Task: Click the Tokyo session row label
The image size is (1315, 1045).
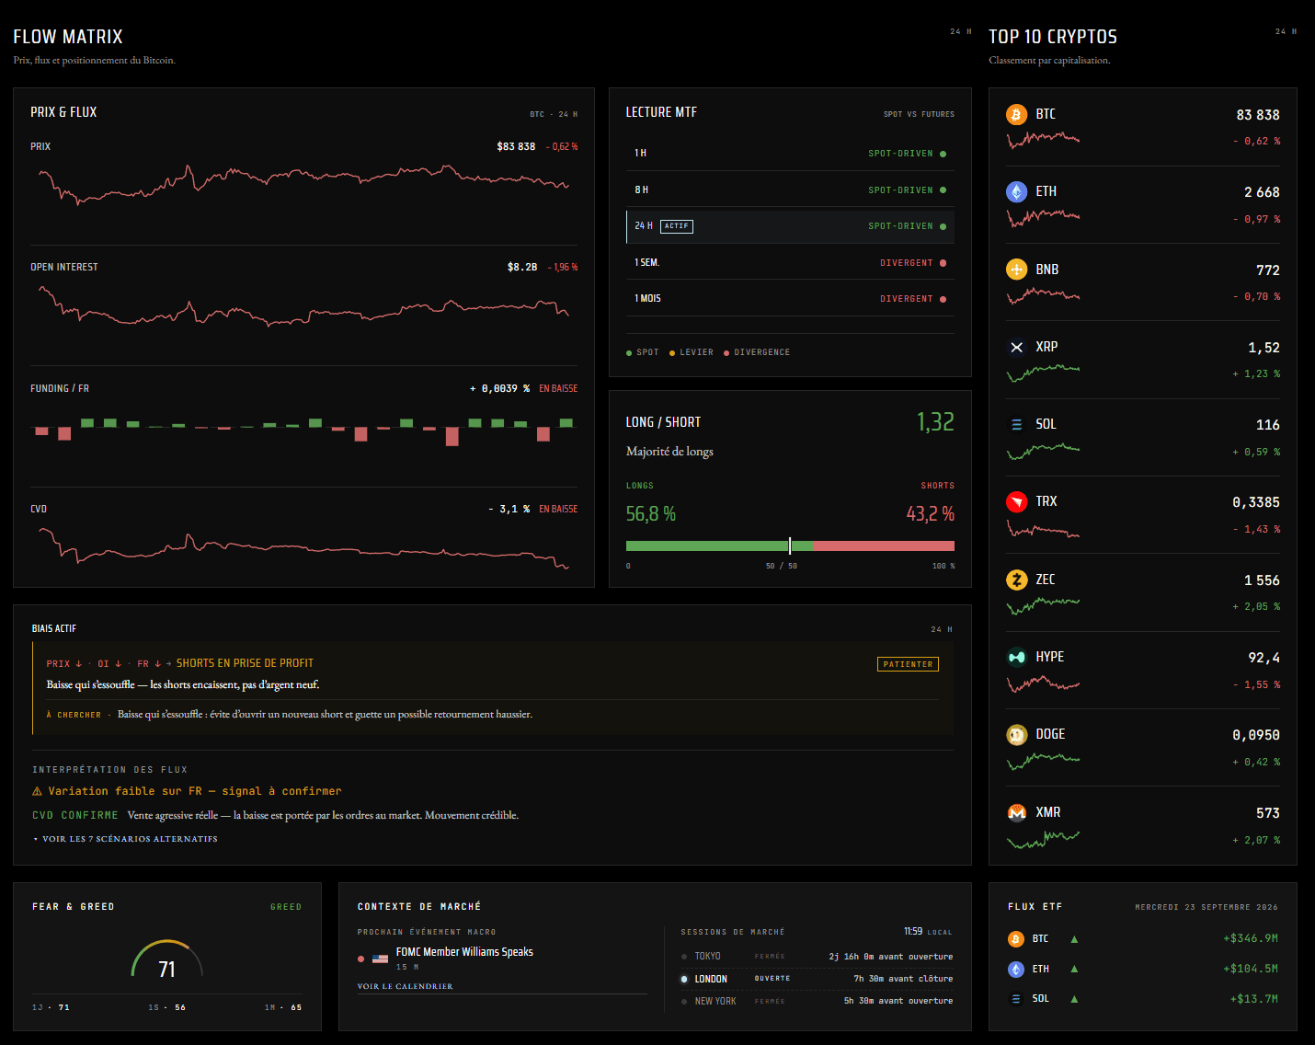Action: 707,957
